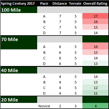
Task: Click pace A cell under 100 Mile
Action: pyautogui.click(x=44, y=16)
